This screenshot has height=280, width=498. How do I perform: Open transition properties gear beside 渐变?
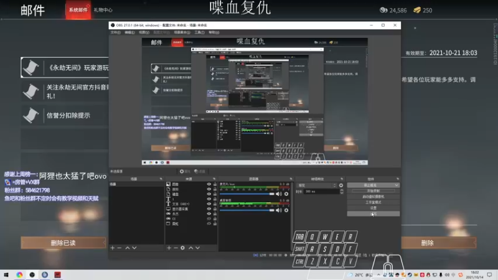[341, 185]
